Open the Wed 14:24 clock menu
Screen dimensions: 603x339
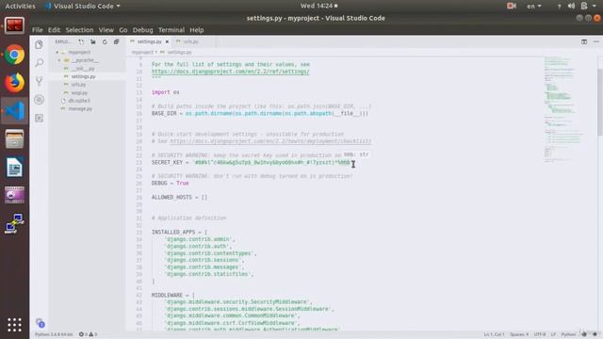318,6
